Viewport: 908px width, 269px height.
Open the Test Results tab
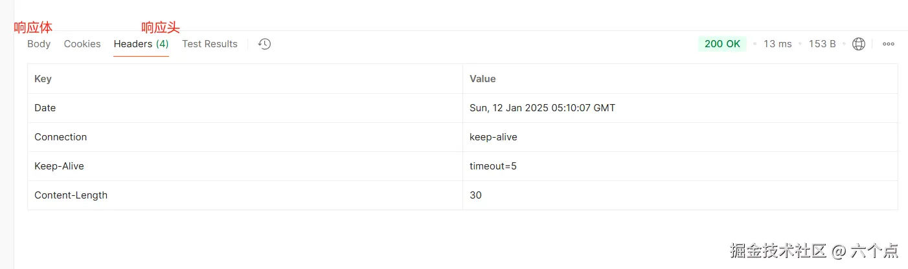210,44
